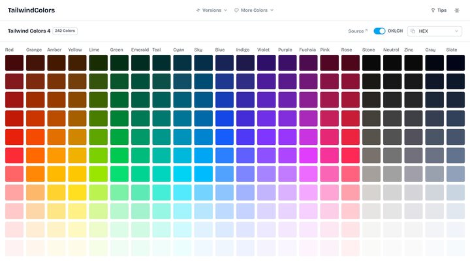Image resolution: width=470 pixels, height=261 pixels.
Task: Click the external link arrow next to Source
Action: click(366, 31)
